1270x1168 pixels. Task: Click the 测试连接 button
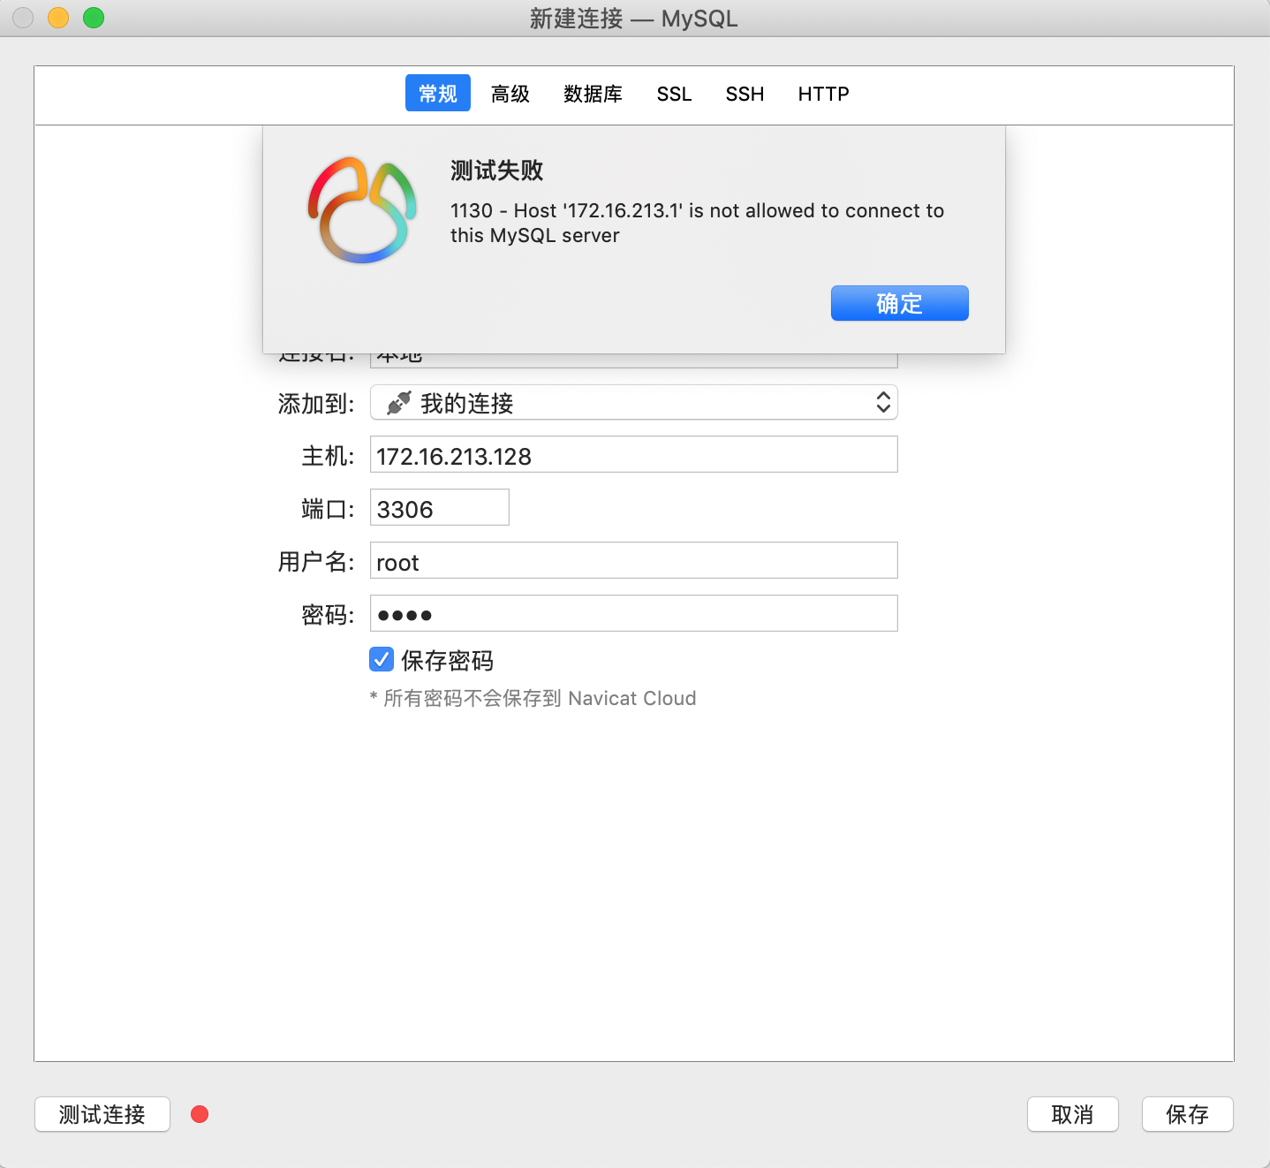coord(102,1114)
